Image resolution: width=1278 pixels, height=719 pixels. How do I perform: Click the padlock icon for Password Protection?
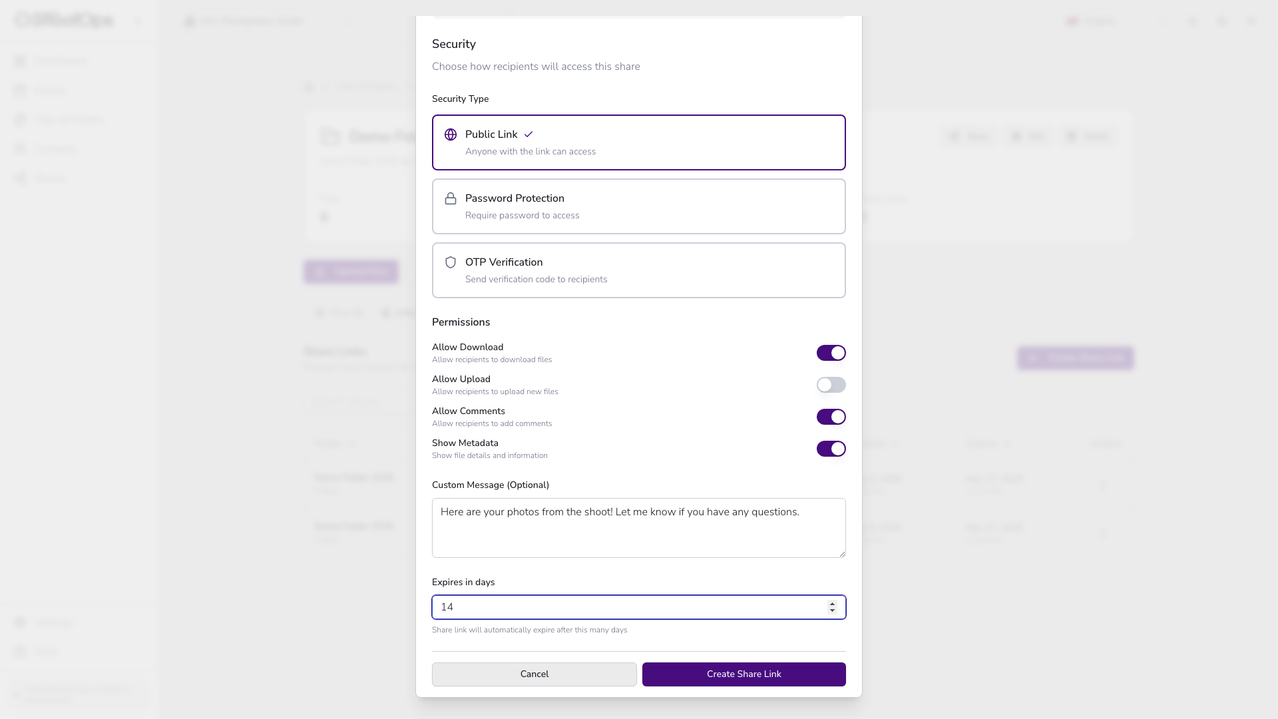pyautogui.click(x=451, y=198)
